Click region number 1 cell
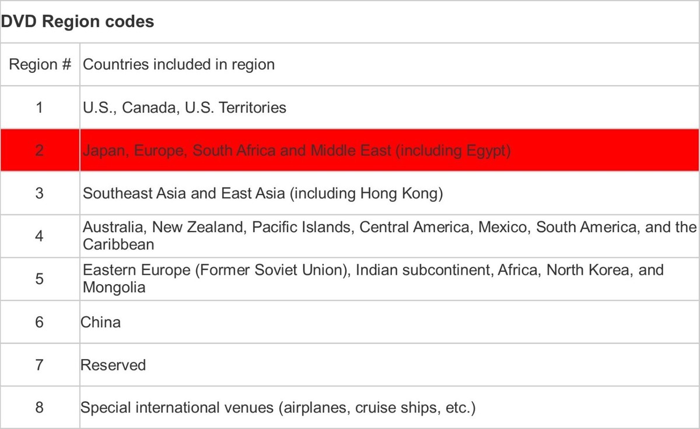The image size is (700, 429). click(x=40, y=107)
